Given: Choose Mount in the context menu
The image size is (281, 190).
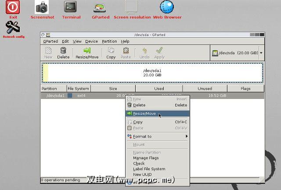Looking at the screenshot, I should click(x=157, y=145).
